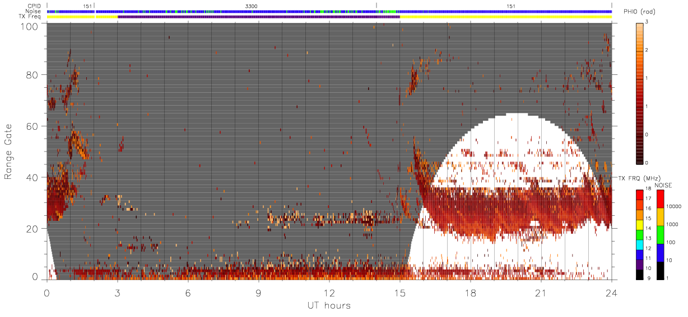Click the blue-green Noise strip above the plot
Image resolution: width=688 pixels, height=317 pixels.
[x=329, y=11]
